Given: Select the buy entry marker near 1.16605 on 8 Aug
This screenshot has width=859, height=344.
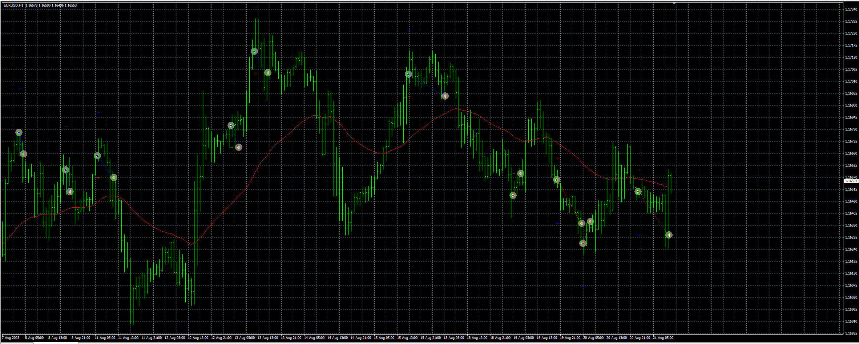Looking at the screenshot, I should pyautogui.click(x=65, y=170).
